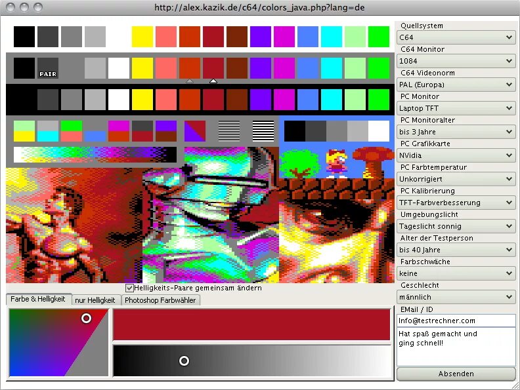The width and height of the screenshot is (520, 390).
Task: Click the gray outlined triangle under orange swatch
Action: point(190,81)
